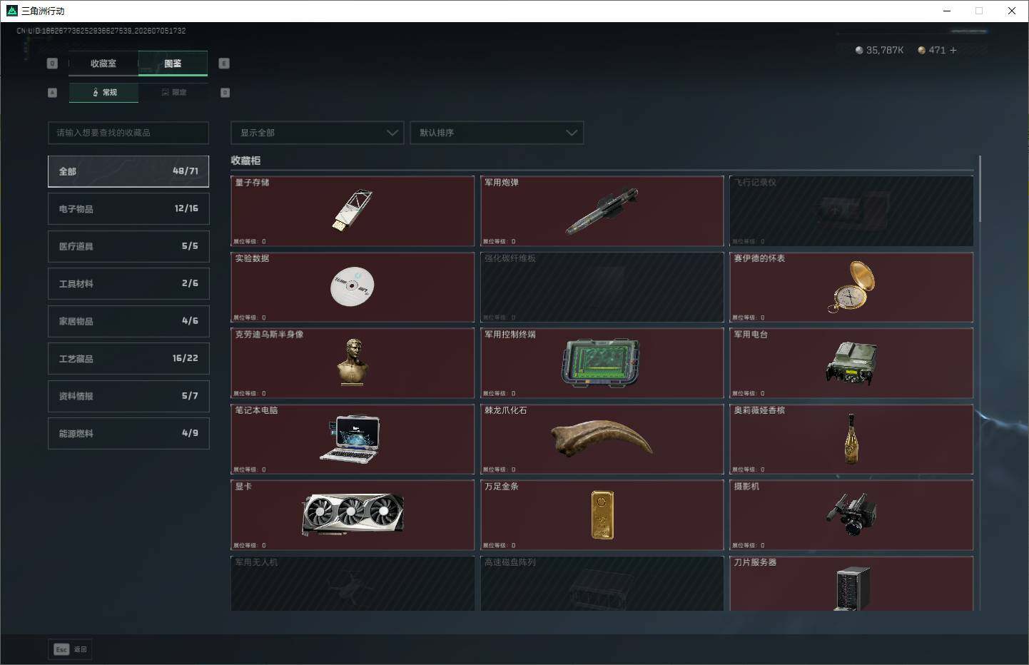1029x665 pixels.
Task: Select the 摄影机 camera icon
Action: [851, 514]
